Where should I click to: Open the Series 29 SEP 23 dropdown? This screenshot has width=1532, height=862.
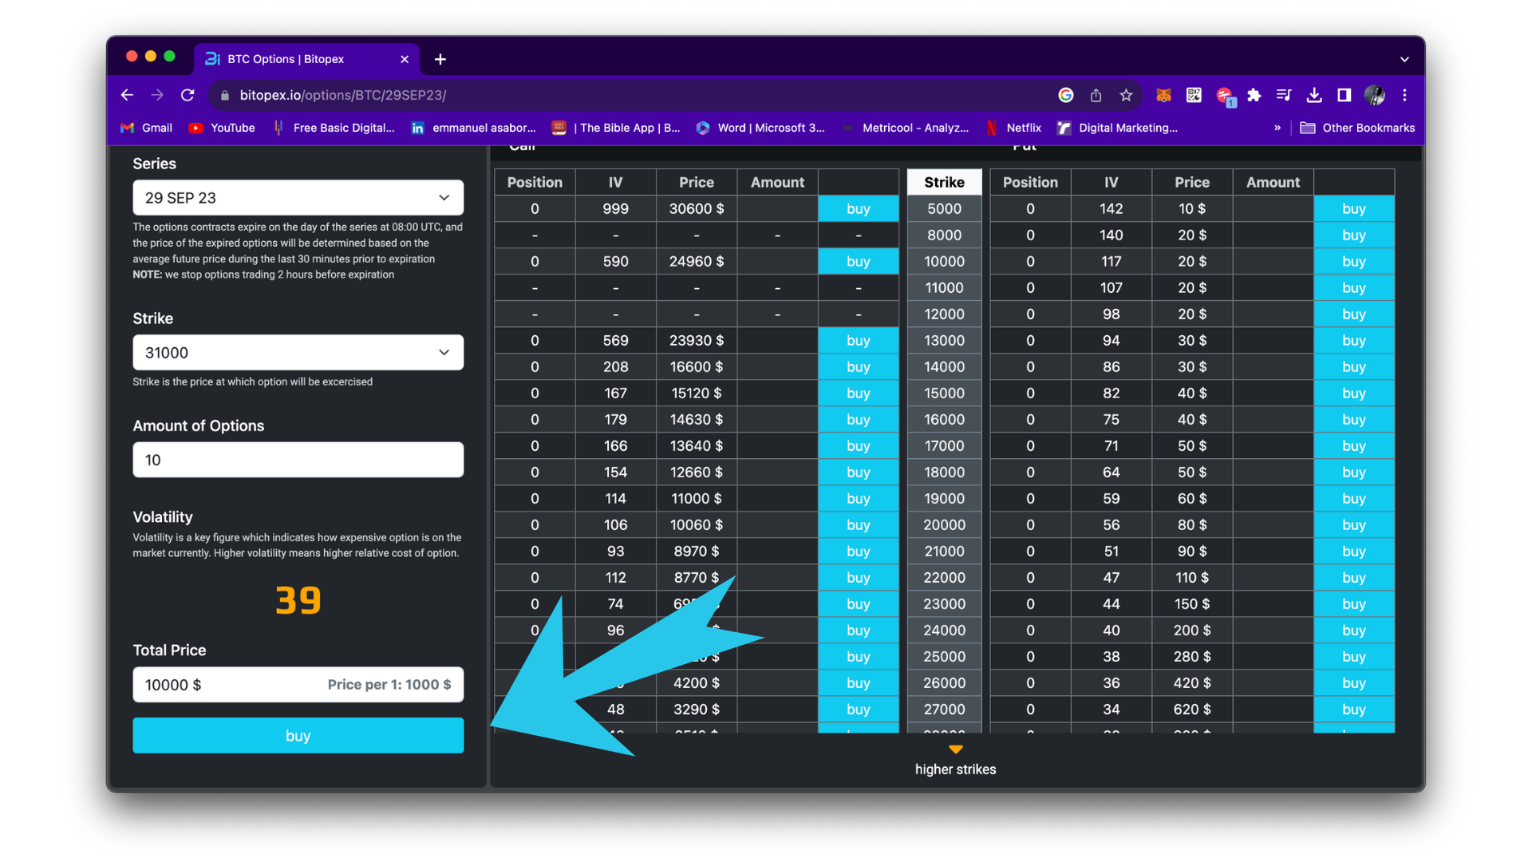(x=298, y=198)
